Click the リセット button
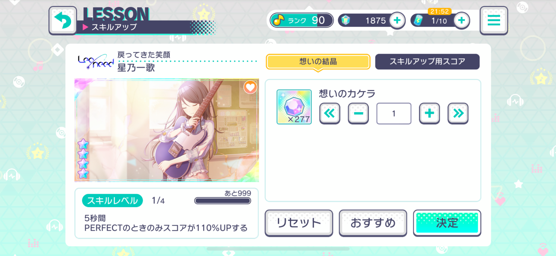 click(299, 223)
